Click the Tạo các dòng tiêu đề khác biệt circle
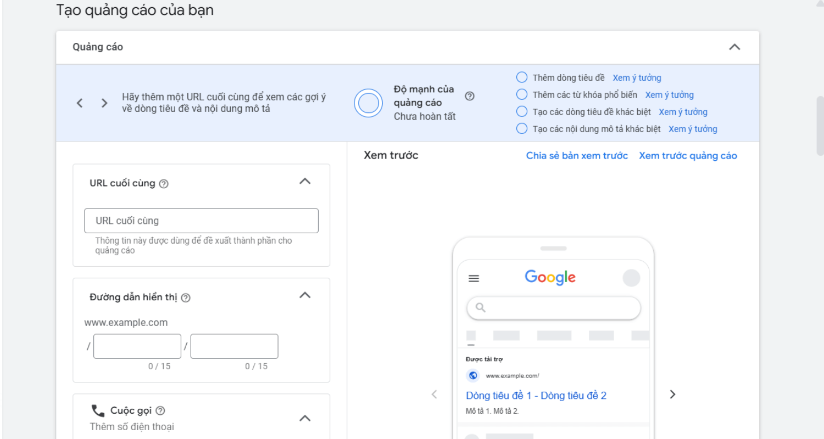824x439 pixels. click(x=522, y=111)
